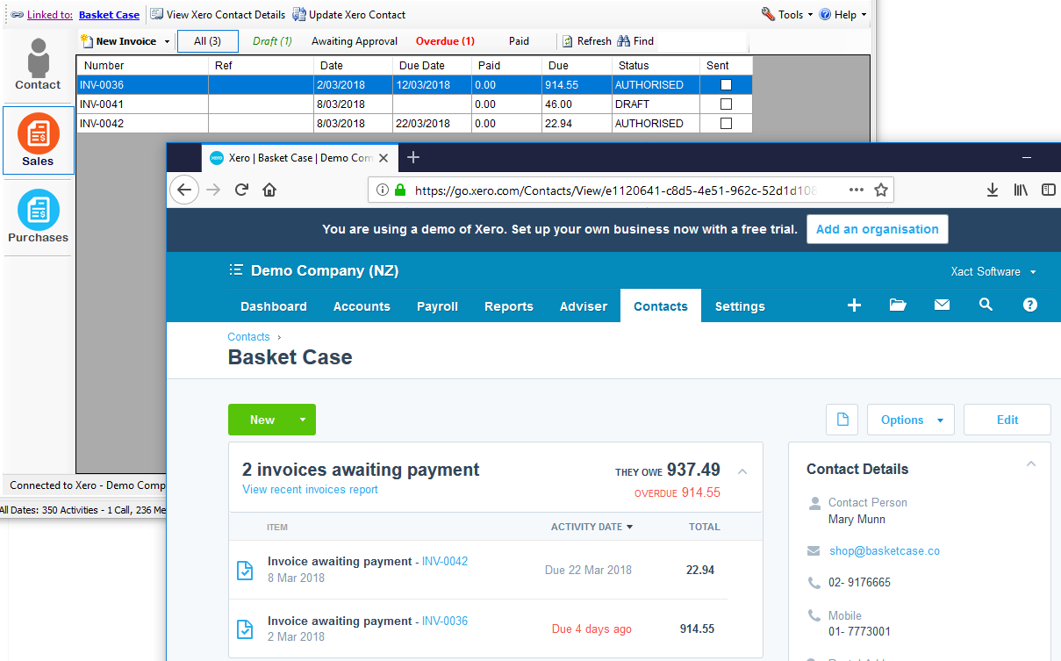1061x661 pixels.
Task: Open the Payroll menu in Xero
Action: click(438, 306)
